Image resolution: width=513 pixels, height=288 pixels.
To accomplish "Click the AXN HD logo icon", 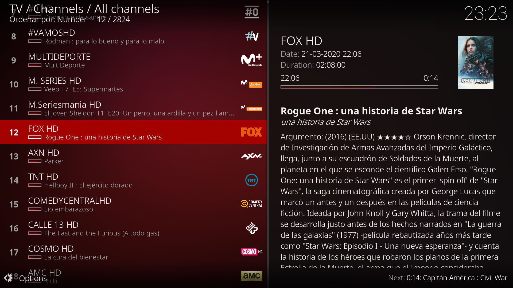I will click(x=251, y=156).
